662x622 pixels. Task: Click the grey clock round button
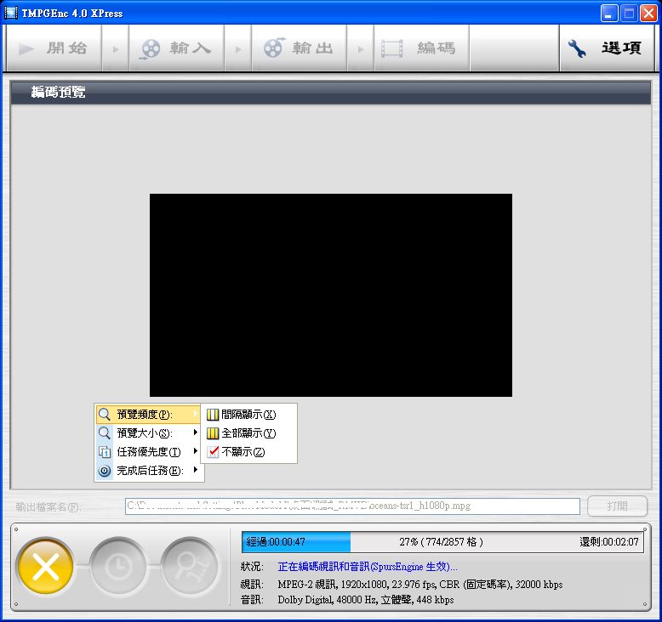click(x=117, y=566)
